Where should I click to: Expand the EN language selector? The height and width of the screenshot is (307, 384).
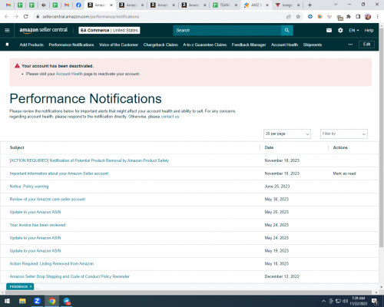tap(354, 30)
